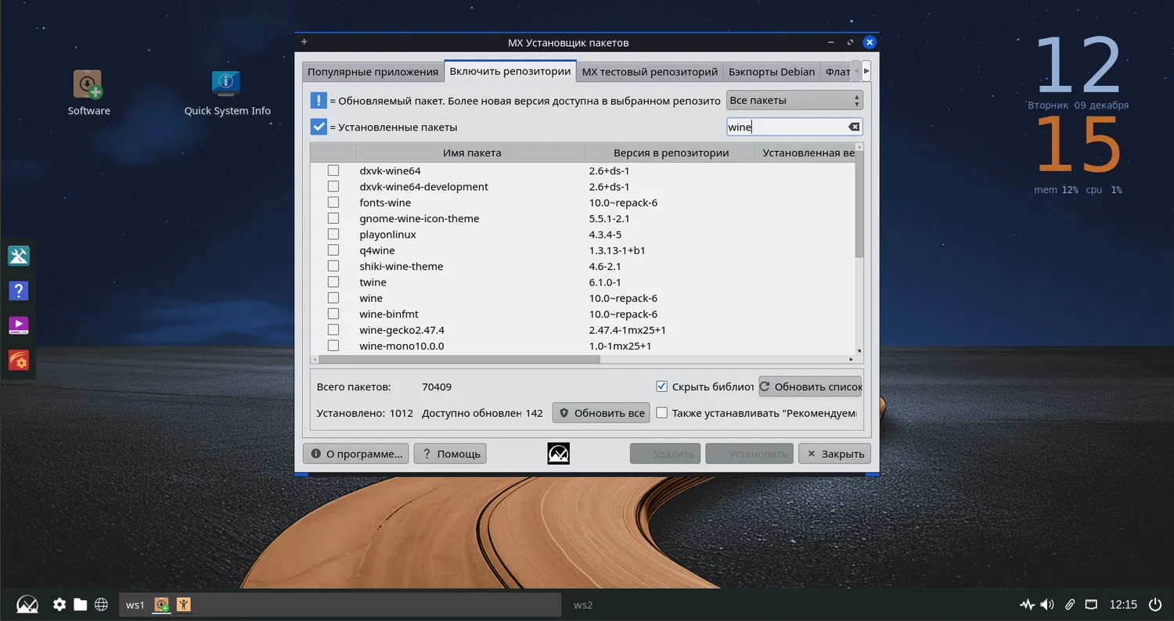Launch the tools (wrench) app in the side dock
1174x621 pixels.
point(18,256)
